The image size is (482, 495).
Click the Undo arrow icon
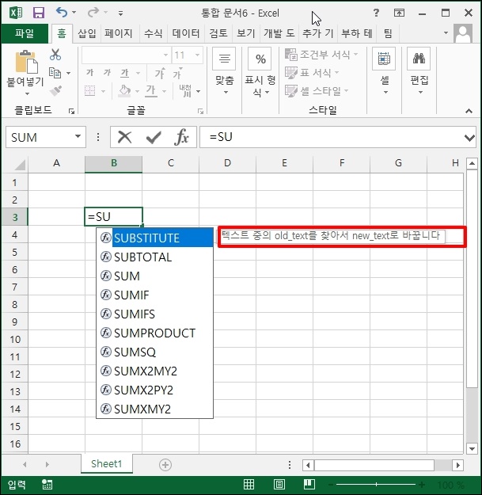(x=62, y=13)
